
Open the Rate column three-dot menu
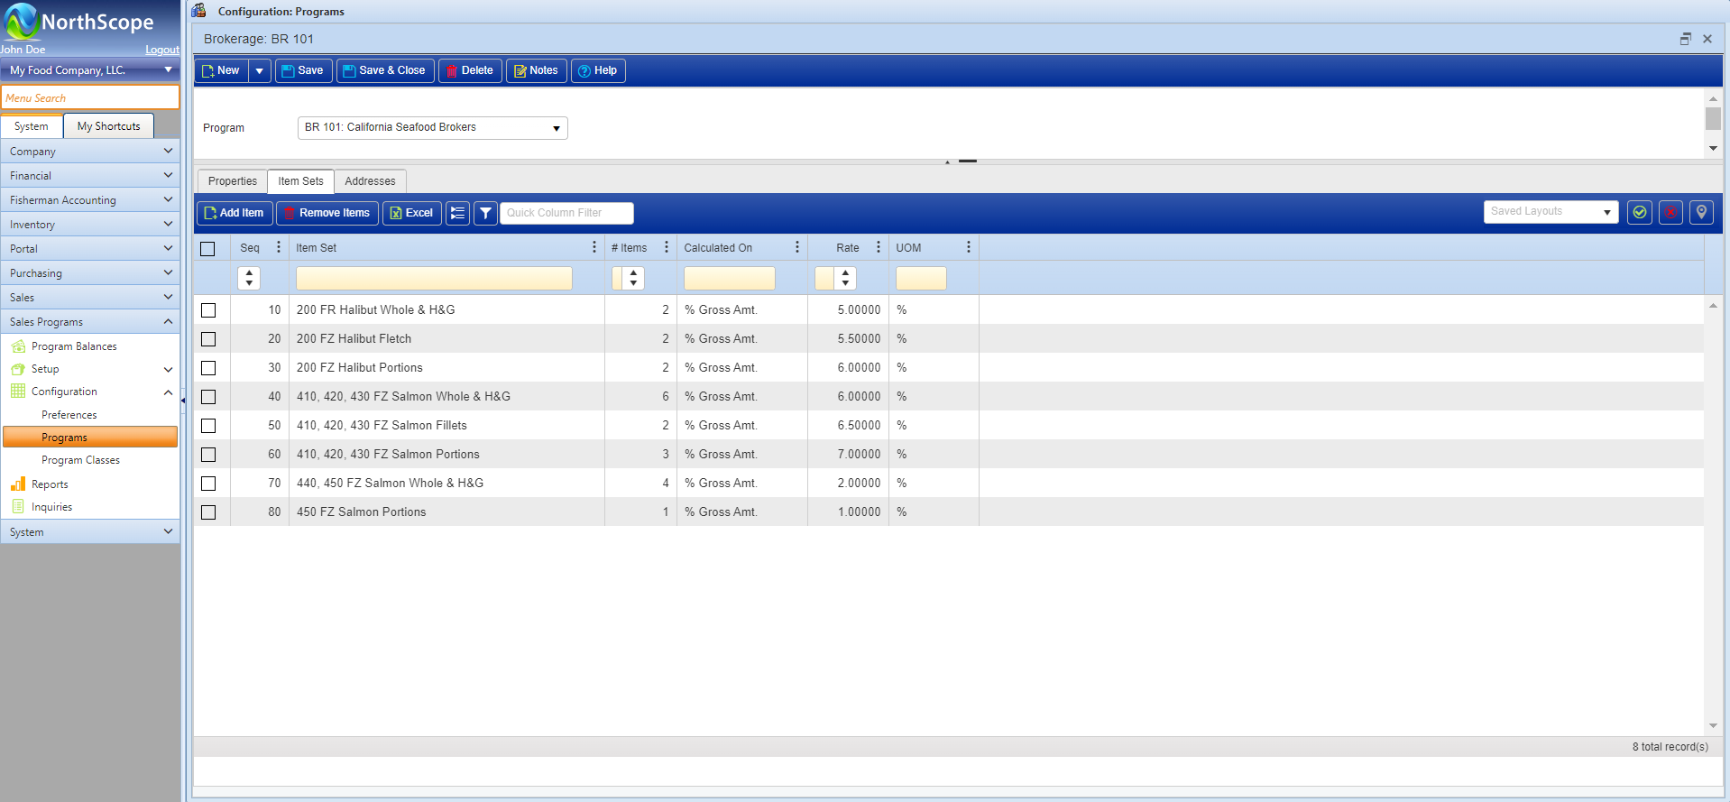(x=879, y=247)
